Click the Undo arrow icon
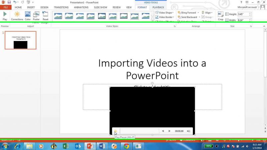The height and width of the screenshot is (150, 267). [x=15, y=2]
